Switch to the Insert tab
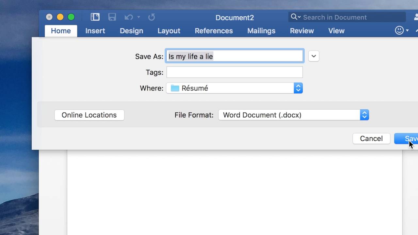 (x=95, y=31)
